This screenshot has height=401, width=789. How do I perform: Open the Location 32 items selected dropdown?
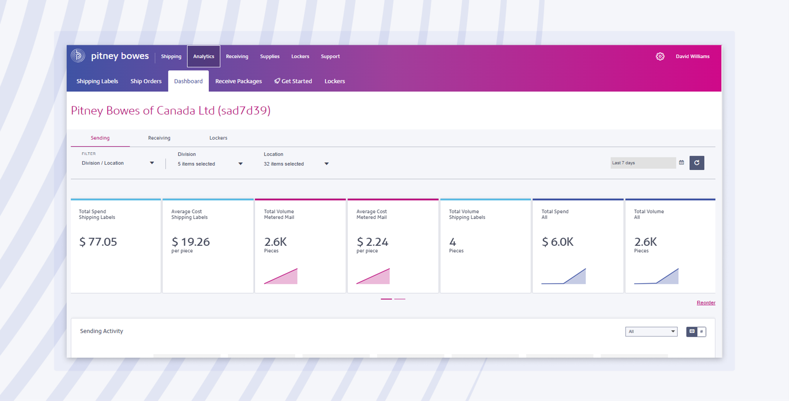(x=296, y=164)
